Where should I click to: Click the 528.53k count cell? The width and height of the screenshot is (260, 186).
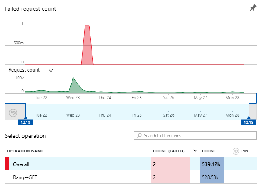(212, 177)
